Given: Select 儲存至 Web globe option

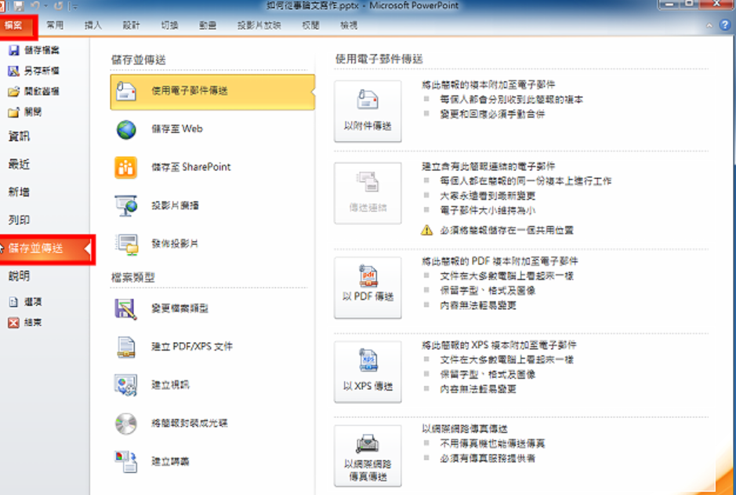Looking at the screenshot, I should point(212,129).
